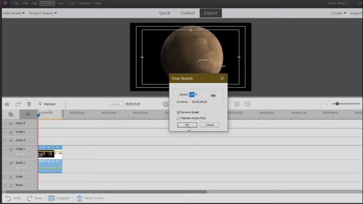Click the timeline current timecode field
The image size is (363, 204).
(133, 104)
